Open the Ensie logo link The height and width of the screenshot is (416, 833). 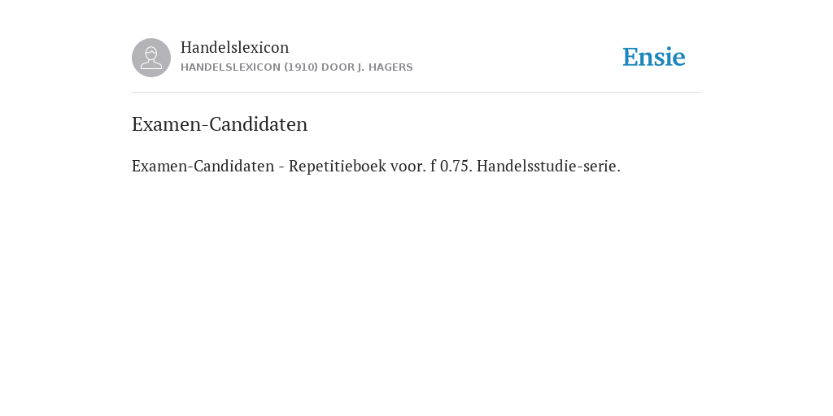click(x=654, y=57)
